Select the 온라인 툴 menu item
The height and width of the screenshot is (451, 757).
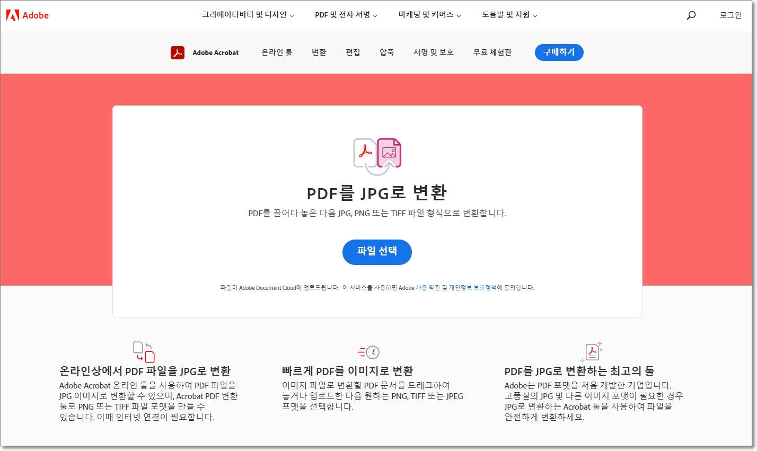[x=277, y=52]
